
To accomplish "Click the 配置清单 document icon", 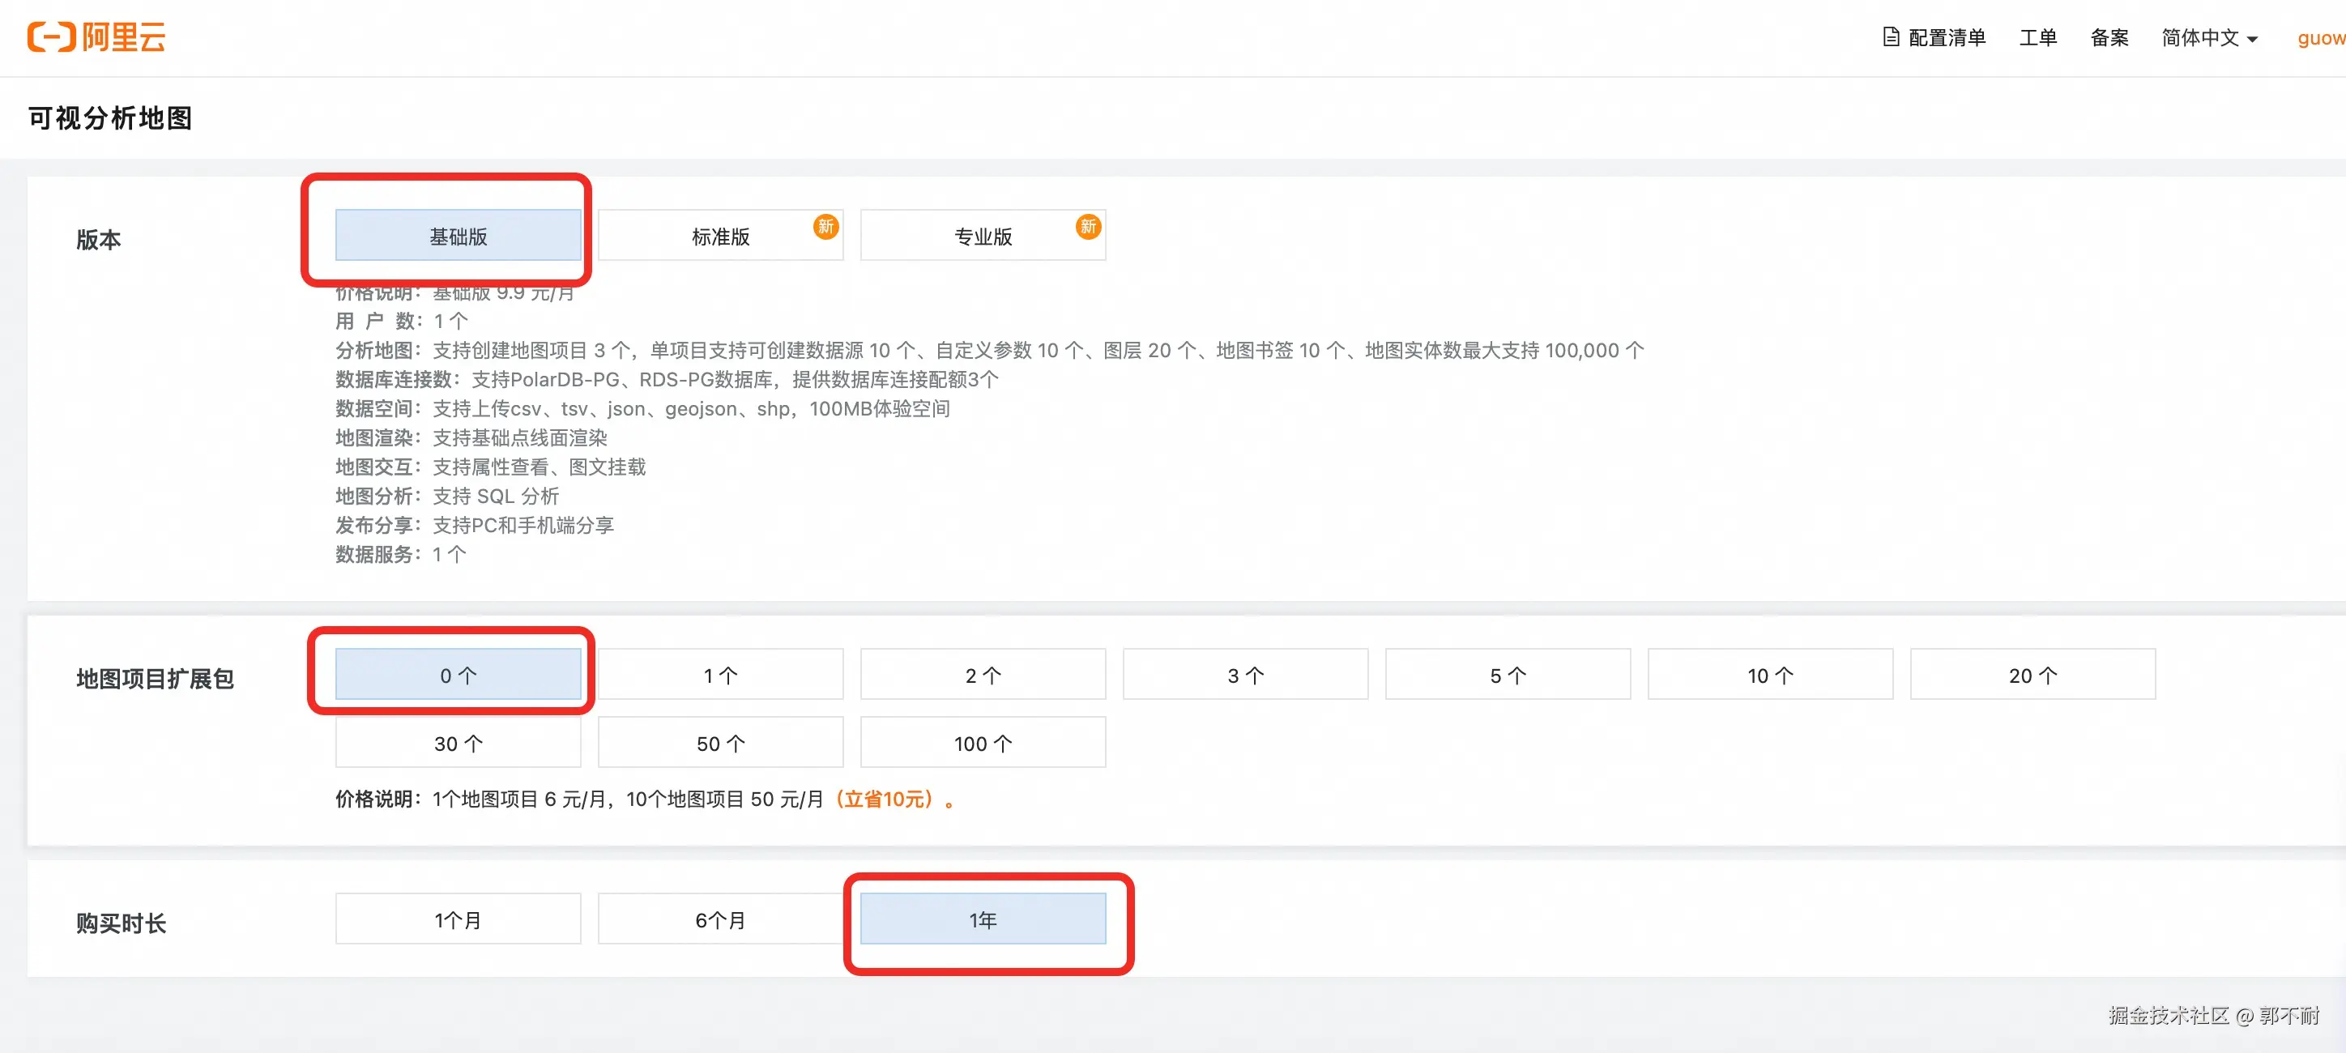I will (x=1892, y=37).
